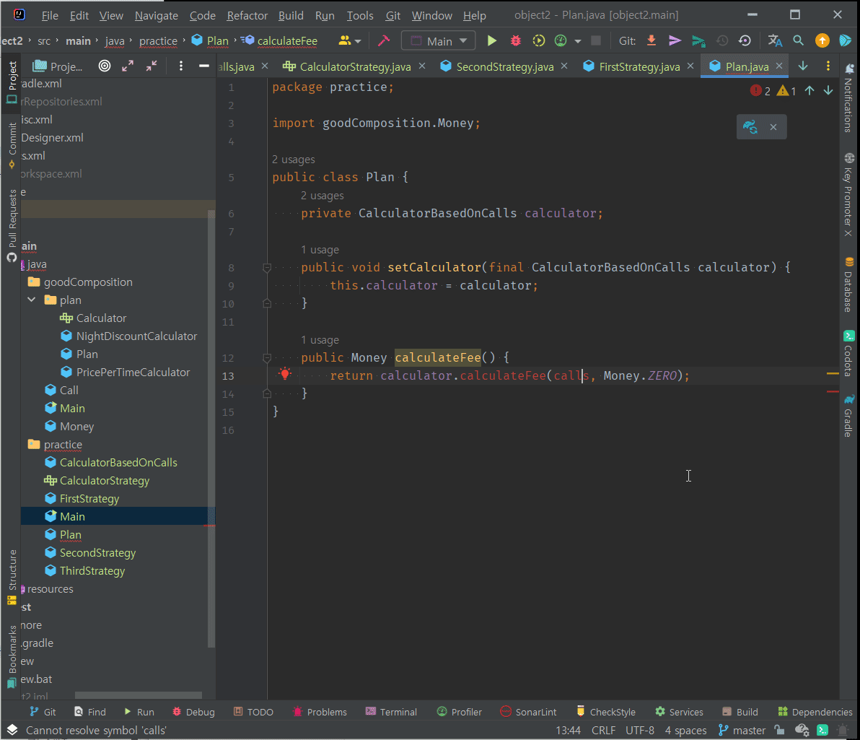Collapse the plan folder in project tree
Screen dimensions: 860x740
32,300
